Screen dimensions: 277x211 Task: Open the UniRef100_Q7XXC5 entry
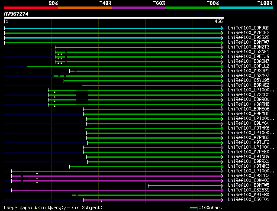click(242, 95)
